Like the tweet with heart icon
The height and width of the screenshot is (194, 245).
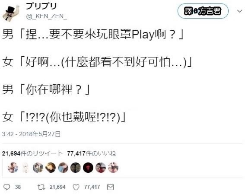click(76, 187)
